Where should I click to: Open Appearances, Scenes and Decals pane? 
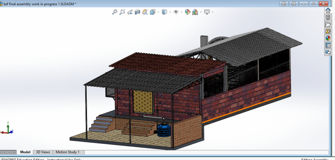[328, 38]
